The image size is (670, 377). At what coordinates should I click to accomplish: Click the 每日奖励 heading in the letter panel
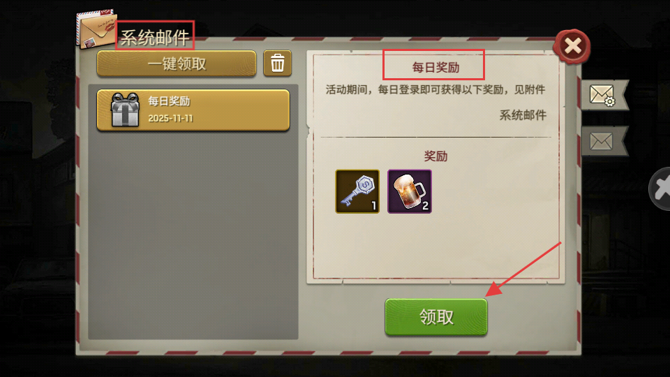[x=435, y=68]
